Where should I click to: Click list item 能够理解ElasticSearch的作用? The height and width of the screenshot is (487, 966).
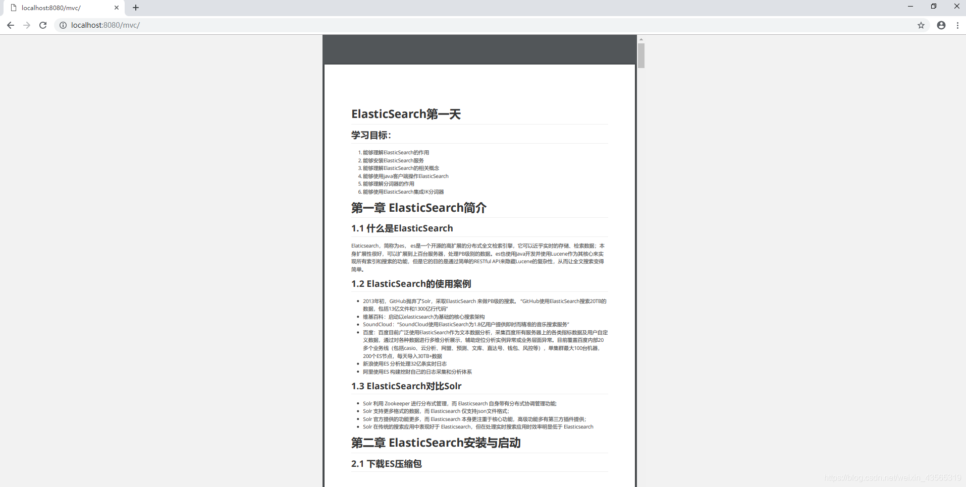tap(396, 152)
